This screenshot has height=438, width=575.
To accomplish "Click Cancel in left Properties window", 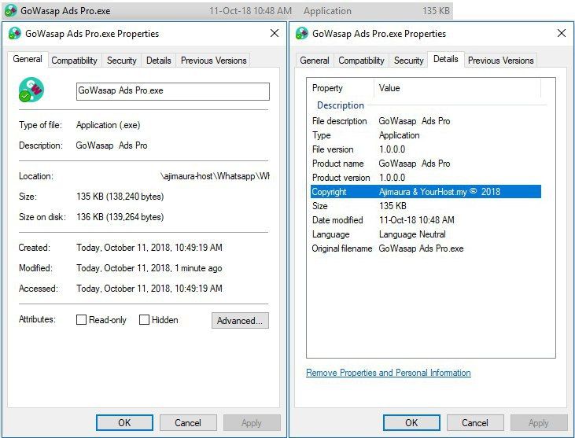I will [x=188, y=423].
